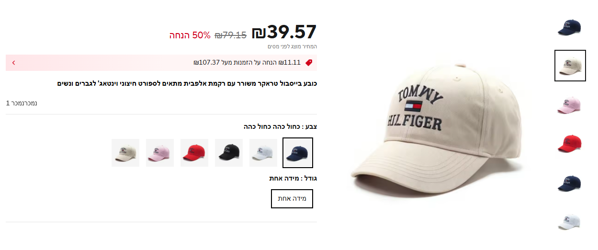
Task: Pick the pink cap color option
Action: 160,153
